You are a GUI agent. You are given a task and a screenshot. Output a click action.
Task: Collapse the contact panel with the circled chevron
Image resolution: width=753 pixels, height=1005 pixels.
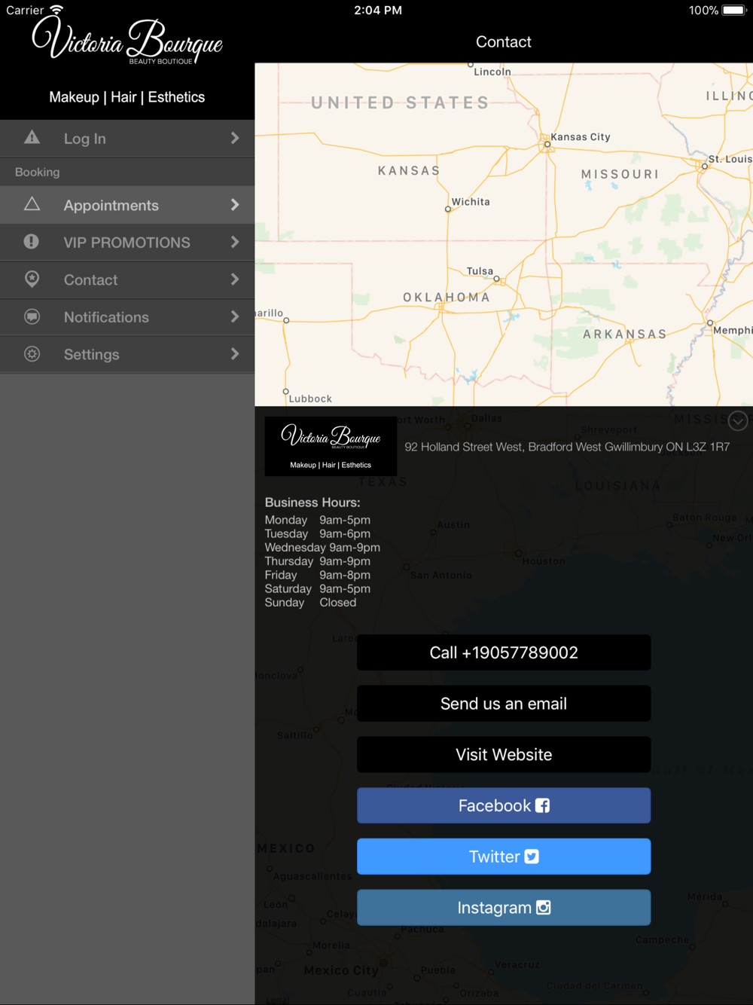click(738, 421)
